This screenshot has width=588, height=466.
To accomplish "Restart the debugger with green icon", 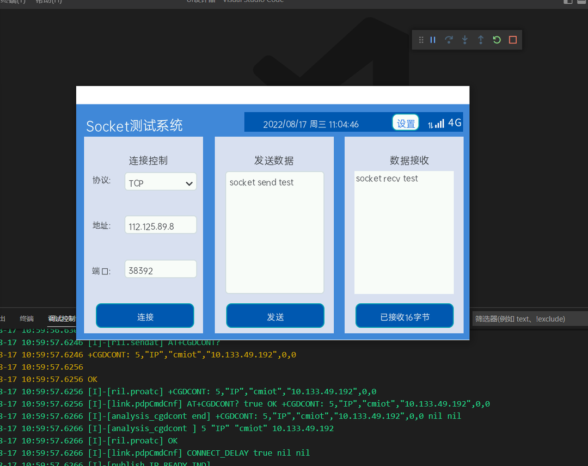I will pos(497,40).
